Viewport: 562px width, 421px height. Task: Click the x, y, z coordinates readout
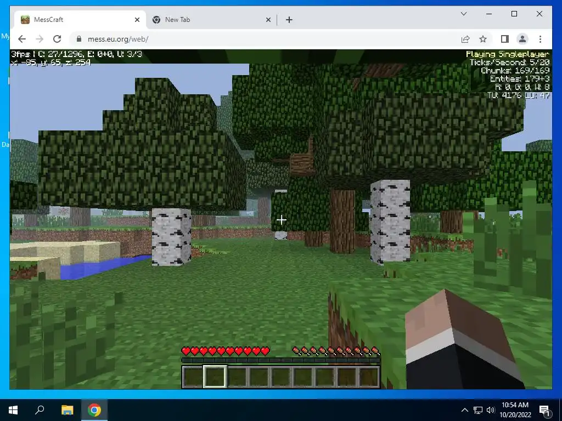point(50,62)
